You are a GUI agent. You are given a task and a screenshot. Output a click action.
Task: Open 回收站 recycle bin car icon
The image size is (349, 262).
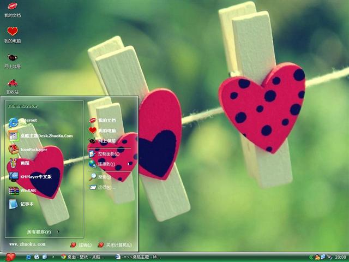(x=12, y=84)
